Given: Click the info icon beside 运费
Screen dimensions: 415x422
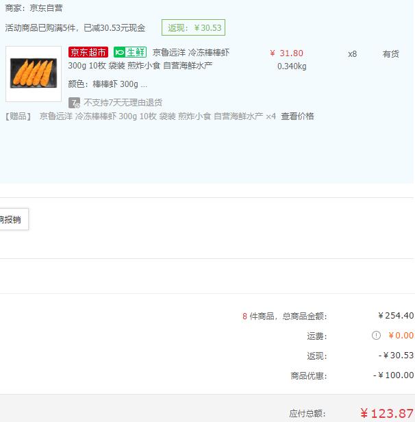Looking at the screenshot, I should (376, 336).
